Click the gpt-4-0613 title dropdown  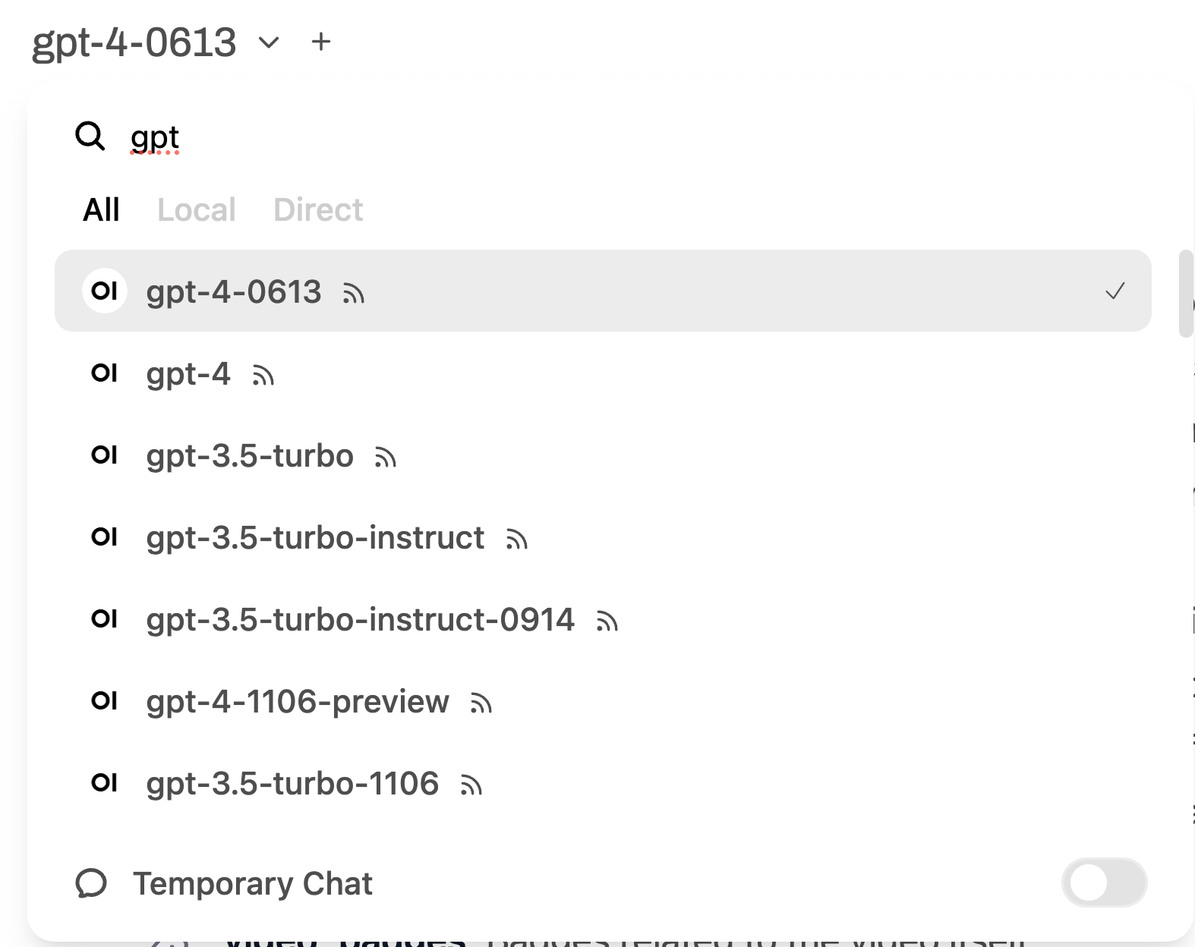pyautogui.click(x=134, y=42)
